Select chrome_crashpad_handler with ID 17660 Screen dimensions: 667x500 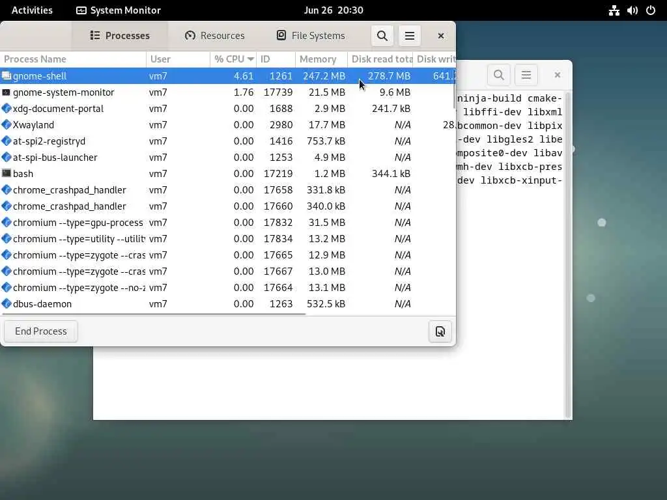coord(227,206)
